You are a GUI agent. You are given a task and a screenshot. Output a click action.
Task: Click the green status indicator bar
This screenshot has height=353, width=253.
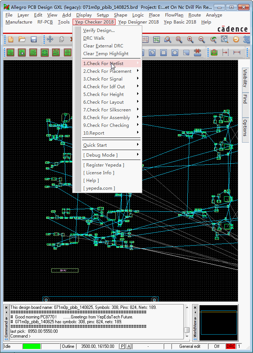tap(32, 346)
